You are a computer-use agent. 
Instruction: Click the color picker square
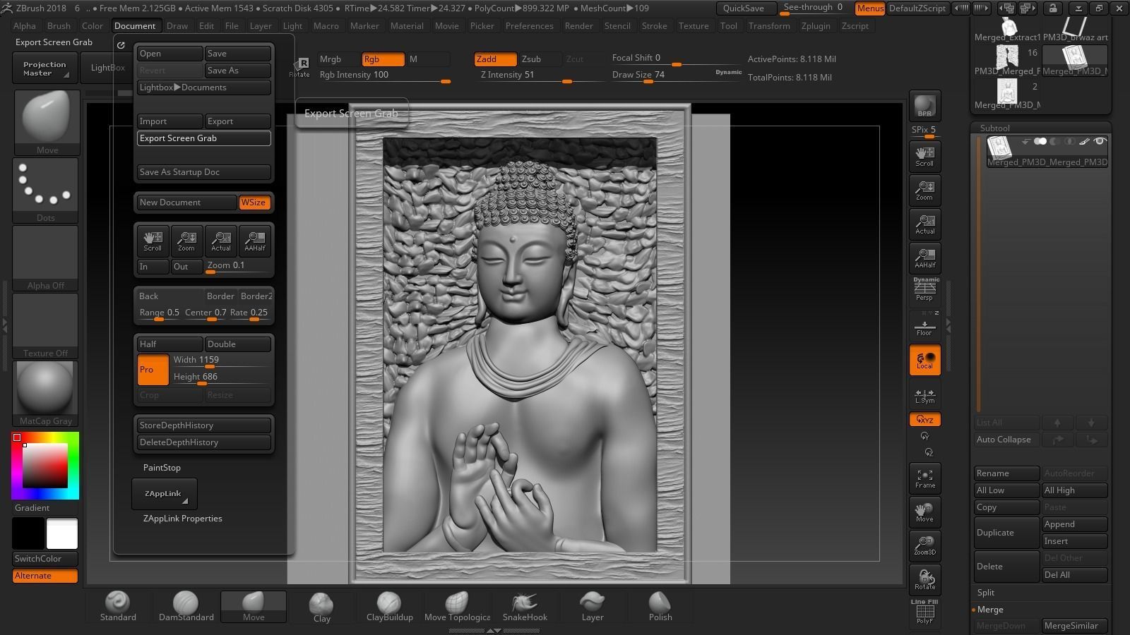coord(45,466)
